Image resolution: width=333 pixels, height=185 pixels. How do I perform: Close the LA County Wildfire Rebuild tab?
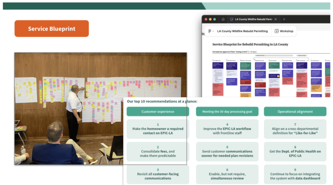click(275, 19)
